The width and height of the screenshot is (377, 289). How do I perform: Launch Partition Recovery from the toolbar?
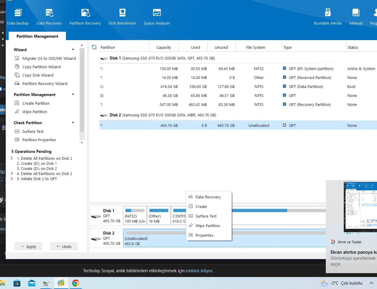(x=85, y=17)
